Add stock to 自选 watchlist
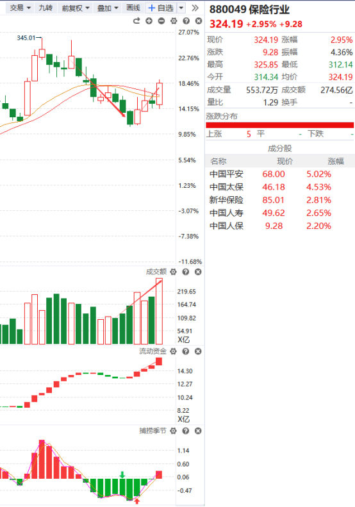Viewport: 355px width, 507px height. coord(161,8)
